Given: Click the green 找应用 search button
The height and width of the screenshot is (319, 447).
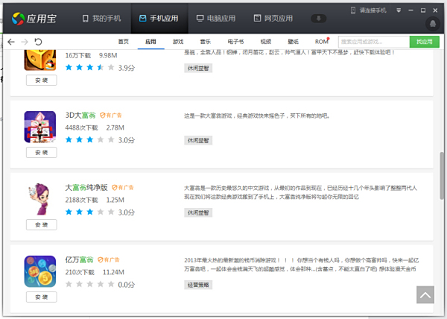Looking at the screenshot, I should 424,42.
